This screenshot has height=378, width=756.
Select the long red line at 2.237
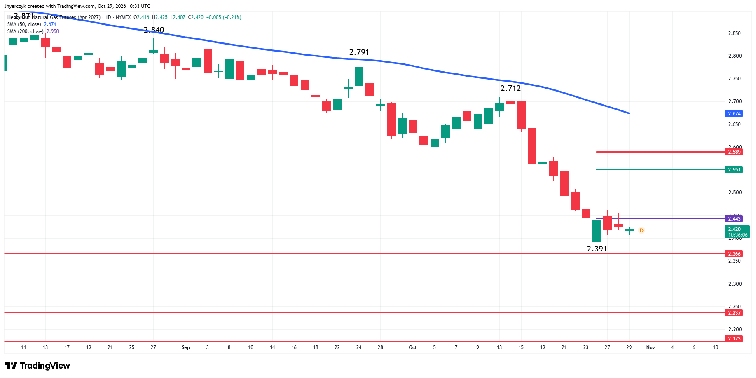coord(364,313)
